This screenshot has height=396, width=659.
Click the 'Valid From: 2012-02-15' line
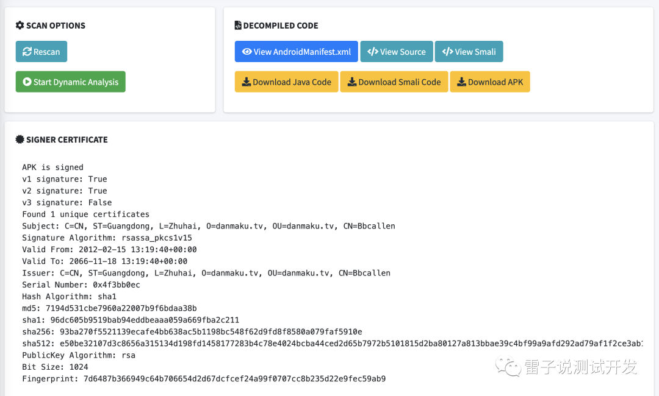tap(109, 250)
